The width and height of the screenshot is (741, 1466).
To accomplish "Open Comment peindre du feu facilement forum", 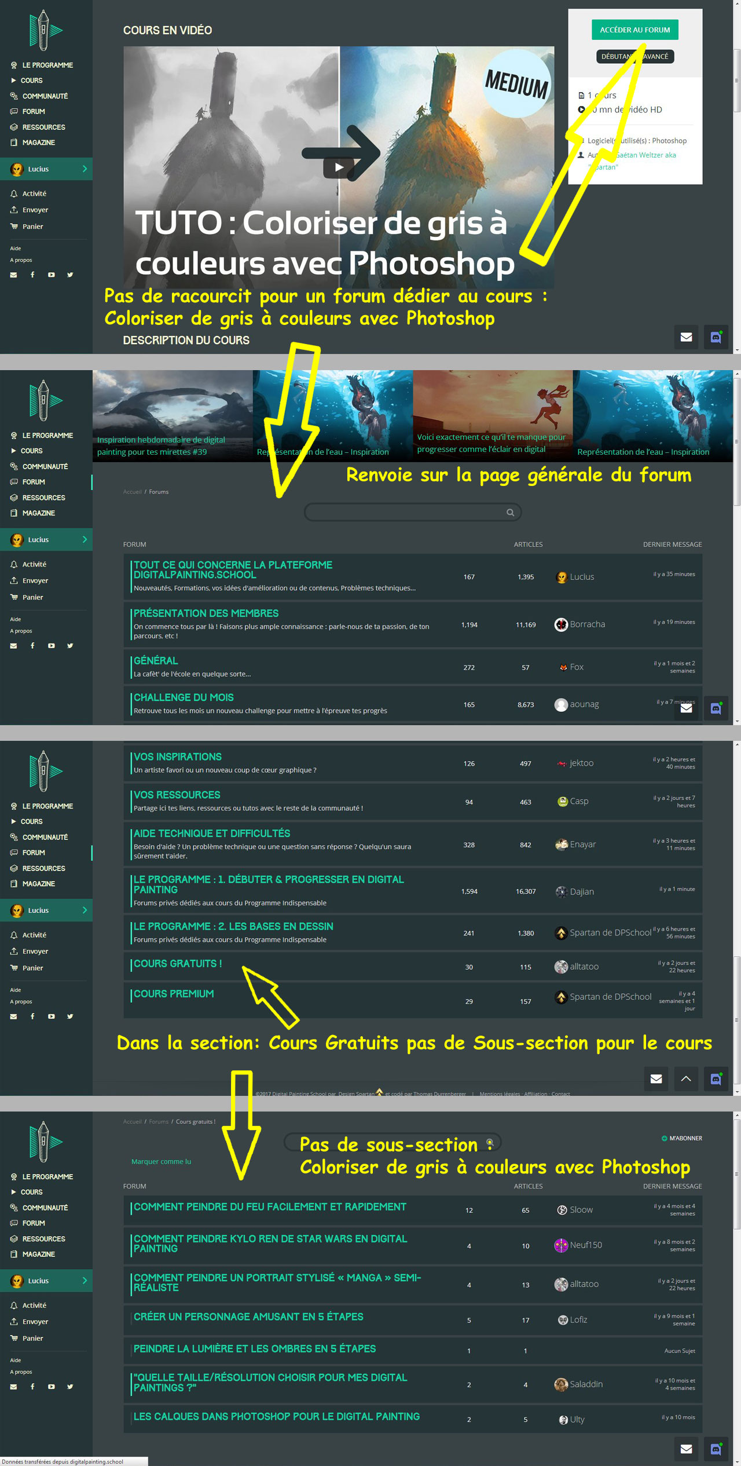I will tap(270, 1207).
